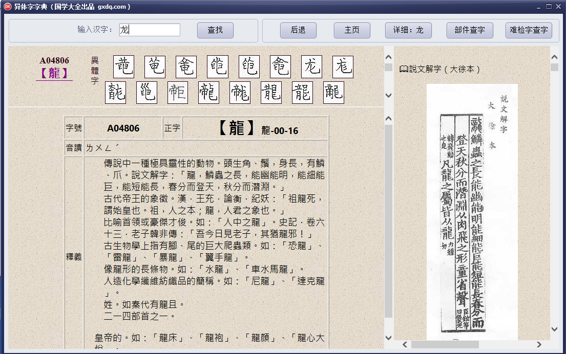The image size is (566, 354).
Task: Open the 部件查字 component lookup
Action: (x=470, y=30)
